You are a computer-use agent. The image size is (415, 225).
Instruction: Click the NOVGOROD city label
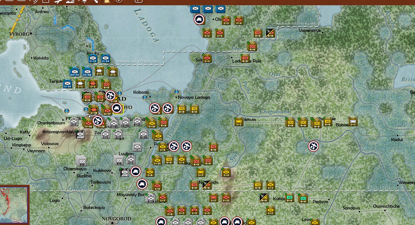pyautogui.click(x=117, y=219)
